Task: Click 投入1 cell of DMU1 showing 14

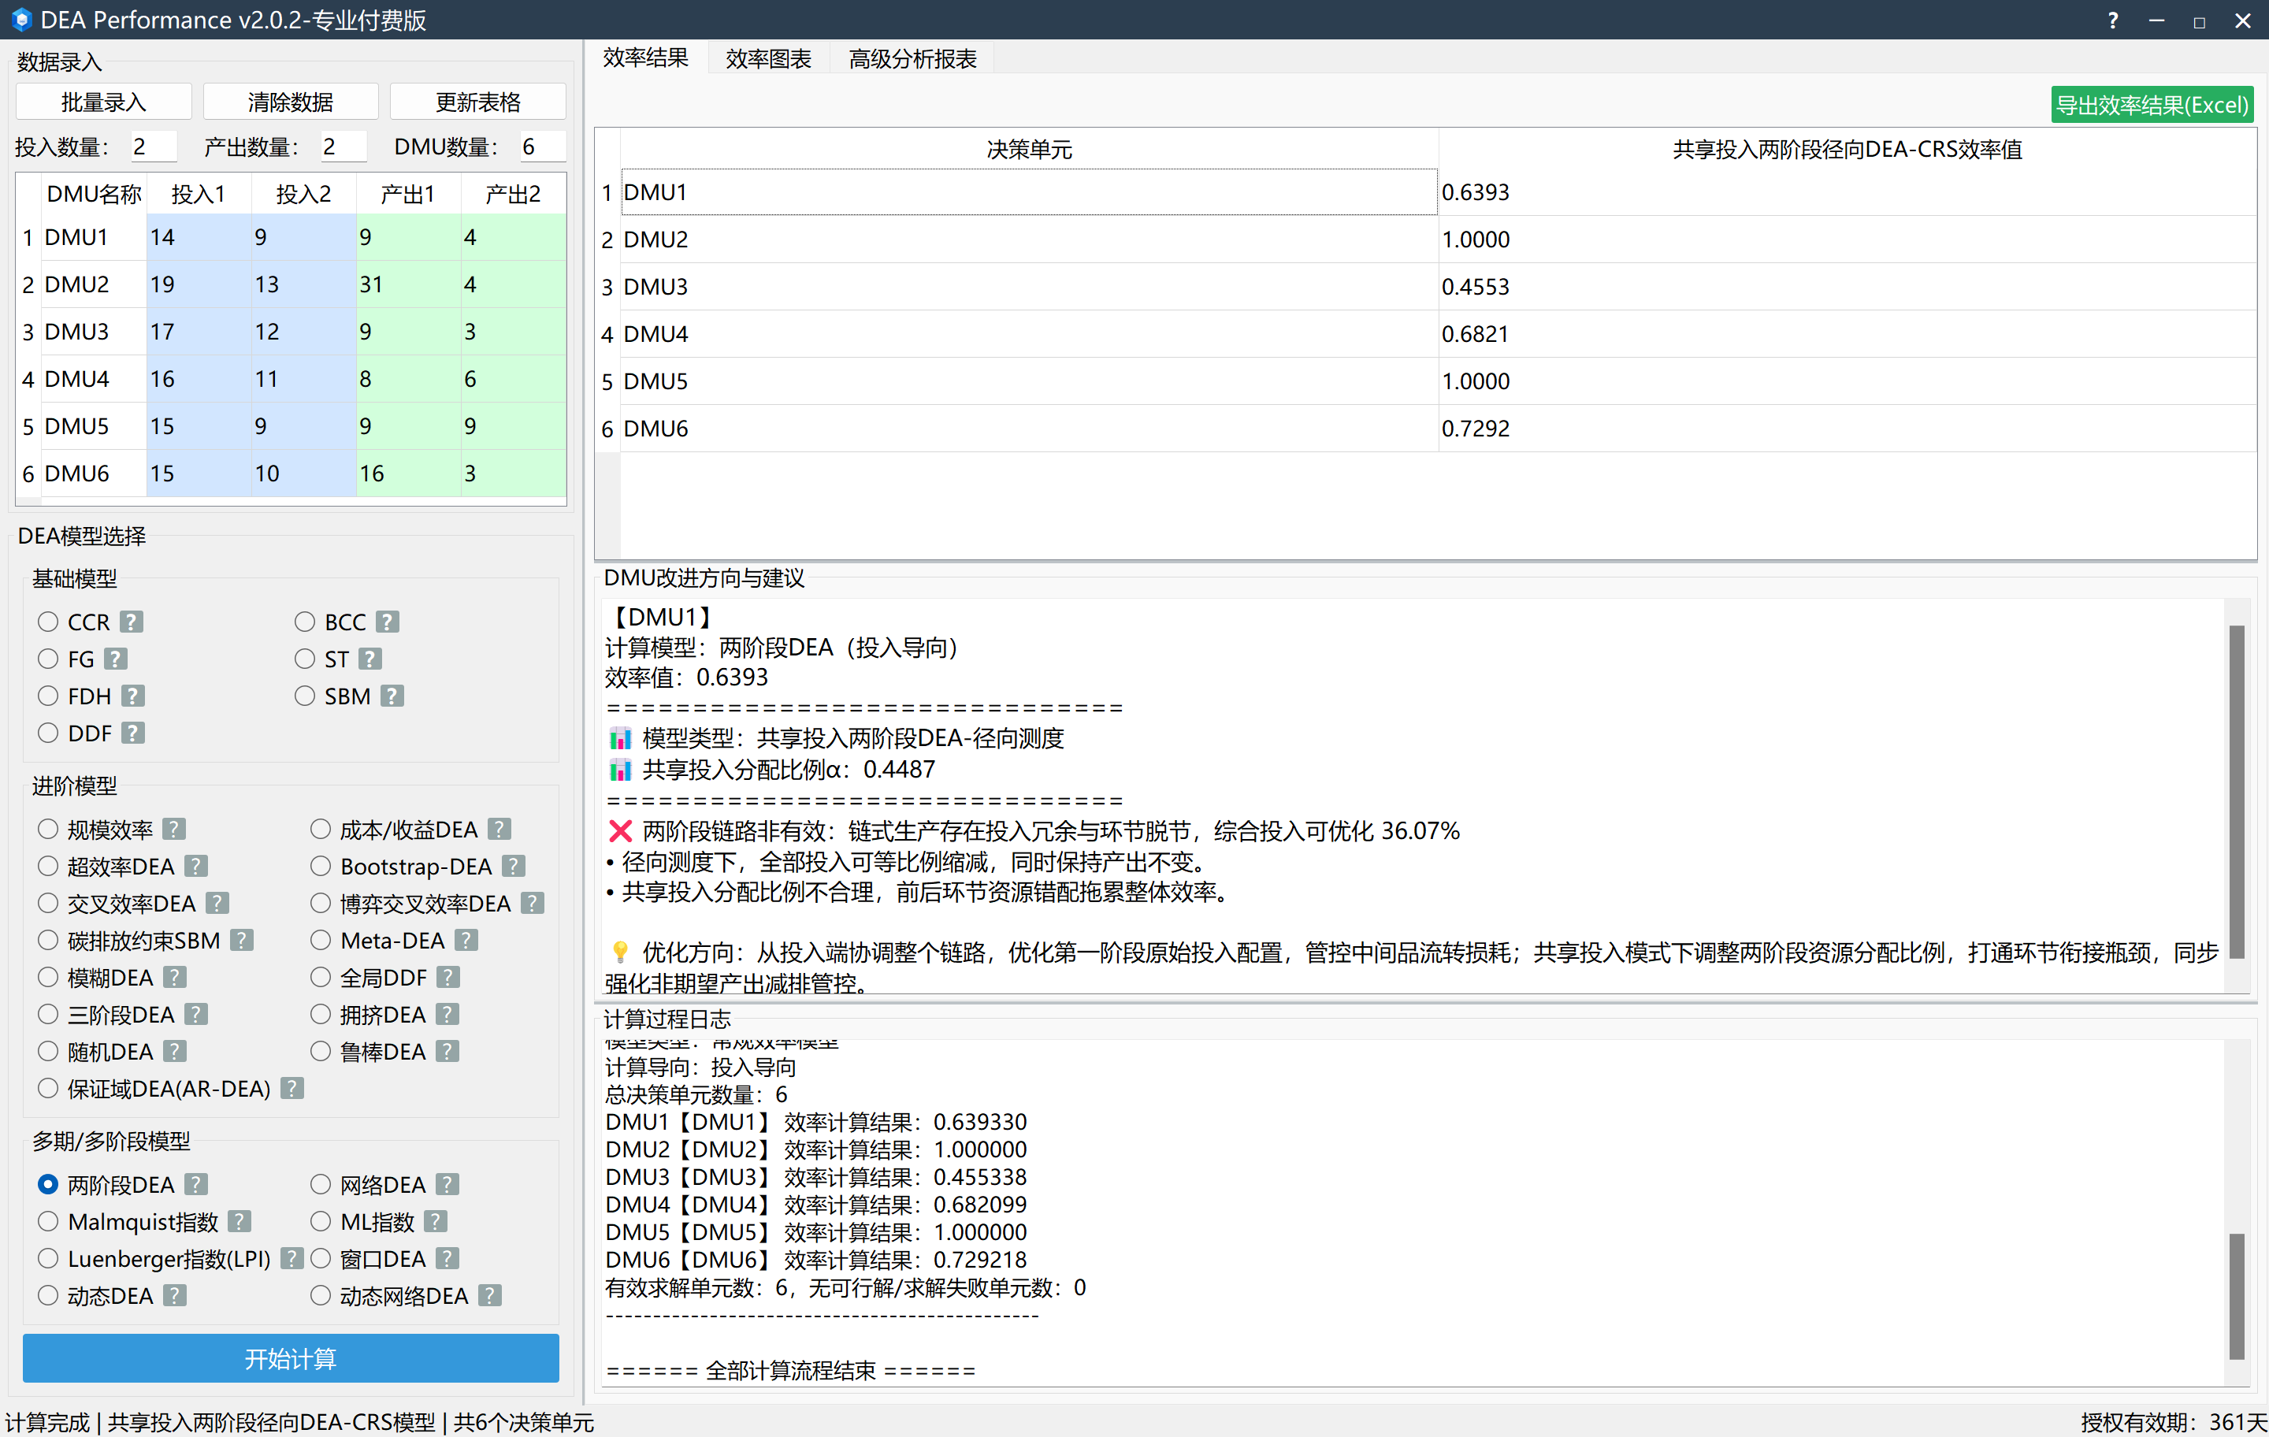Action: [199, 236]
